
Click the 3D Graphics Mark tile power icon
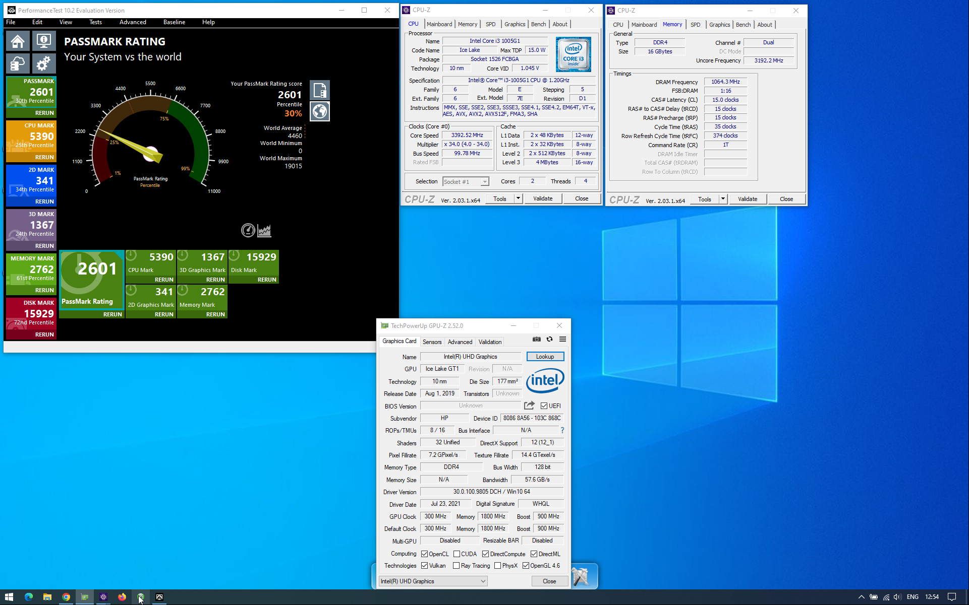tap(183, 256)
